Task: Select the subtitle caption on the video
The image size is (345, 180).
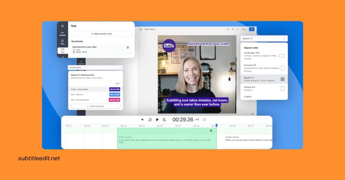Action: pos(197,102)
